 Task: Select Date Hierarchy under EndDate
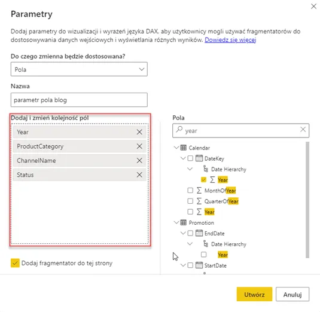point(228,244)
